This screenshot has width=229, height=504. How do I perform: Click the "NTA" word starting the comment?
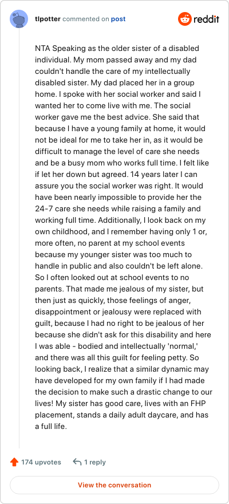coord(42,49)
